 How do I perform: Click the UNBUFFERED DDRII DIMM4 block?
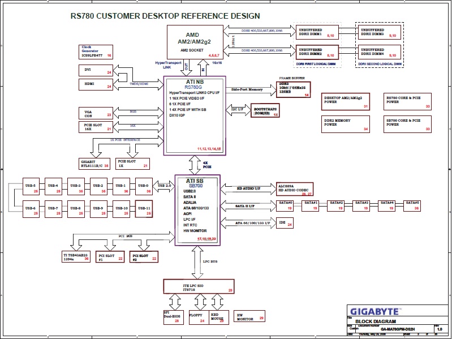380,52
